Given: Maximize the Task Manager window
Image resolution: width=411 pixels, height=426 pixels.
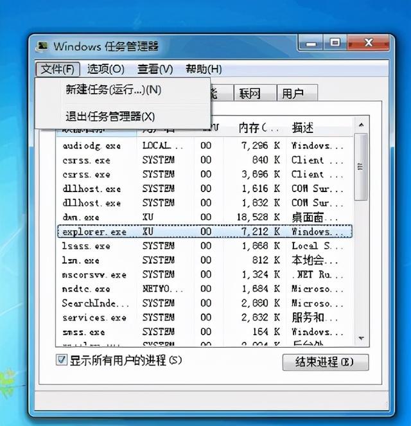Looking at the screenshot, I should (335, 43).
